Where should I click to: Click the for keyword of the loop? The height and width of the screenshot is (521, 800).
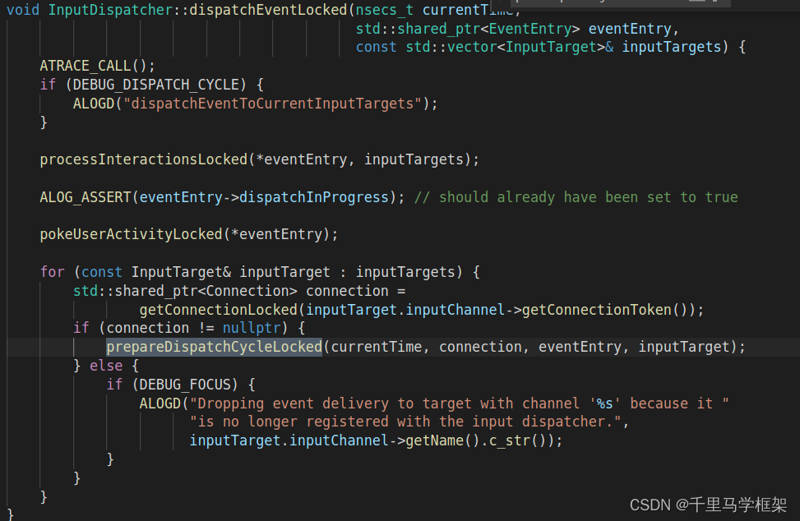click(52, 272)
